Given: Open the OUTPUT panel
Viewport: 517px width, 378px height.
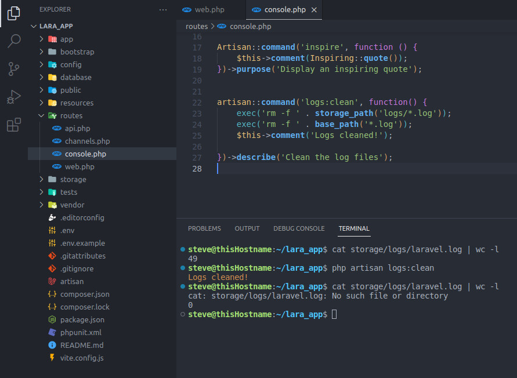Looking at the screenshot, I should tap(247, 228).
